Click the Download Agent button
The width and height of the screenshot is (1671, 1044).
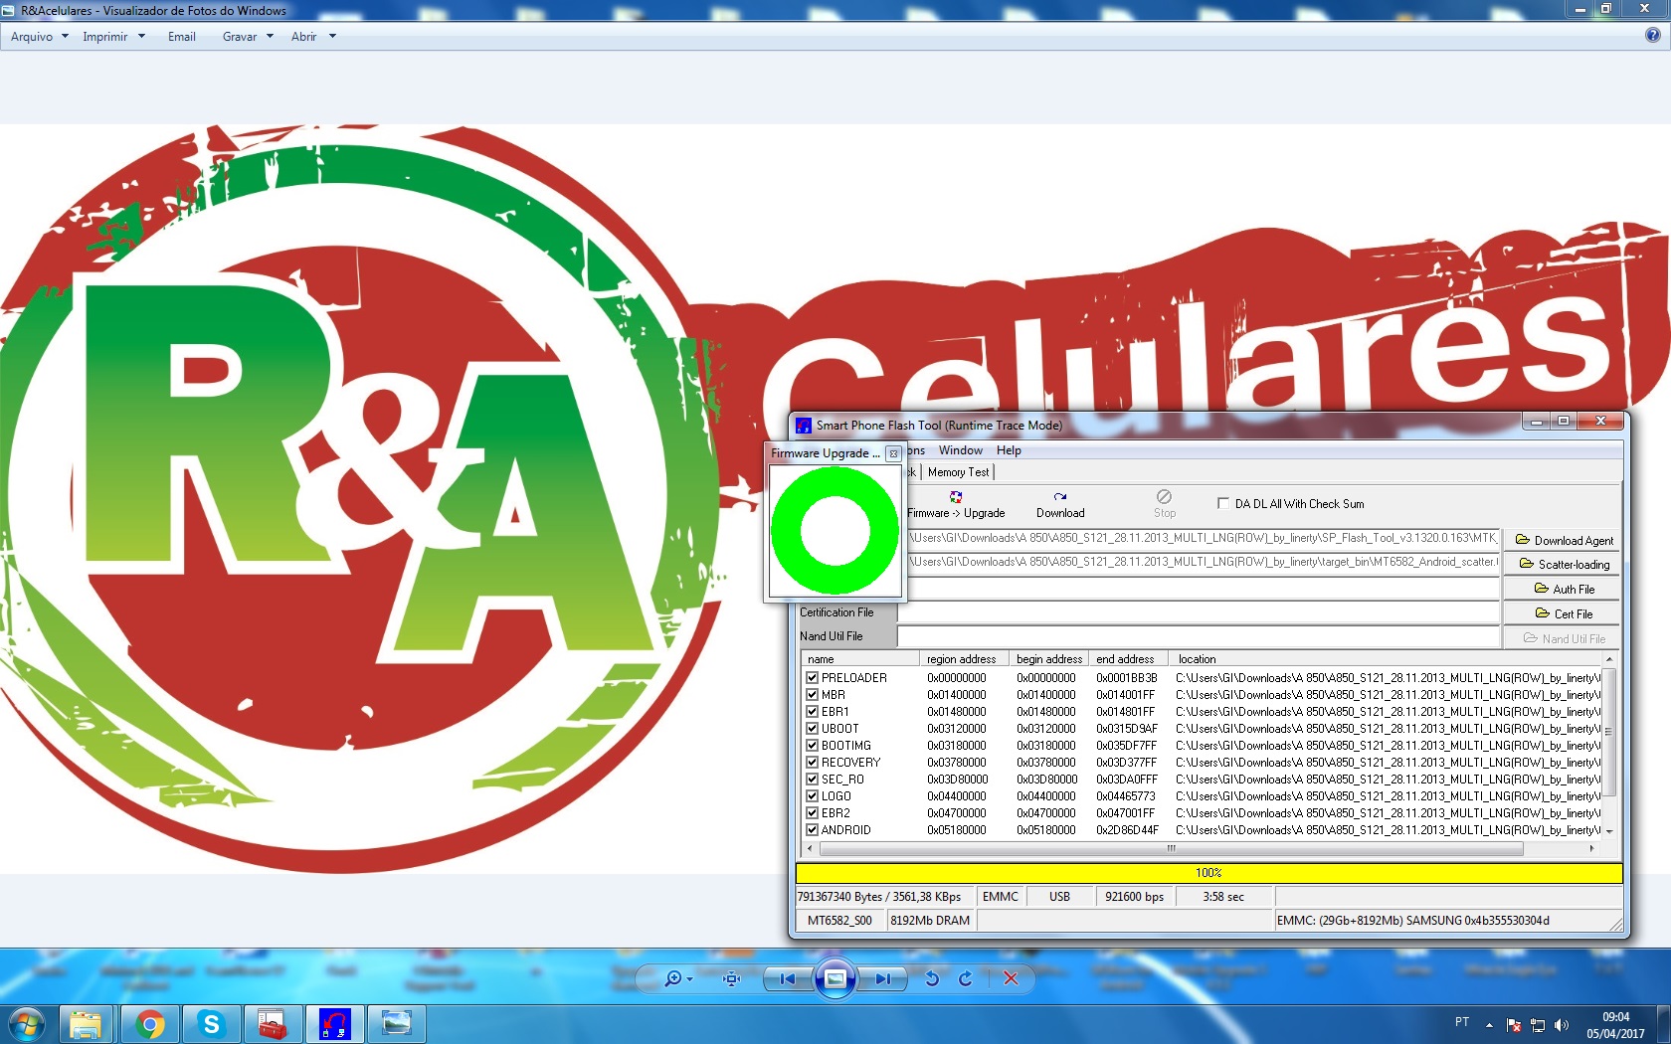coord(1564,541)
